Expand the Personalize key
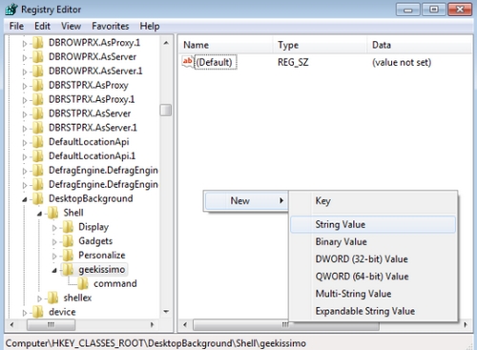This screenshot has width=477, height=350. pos(54,256)
